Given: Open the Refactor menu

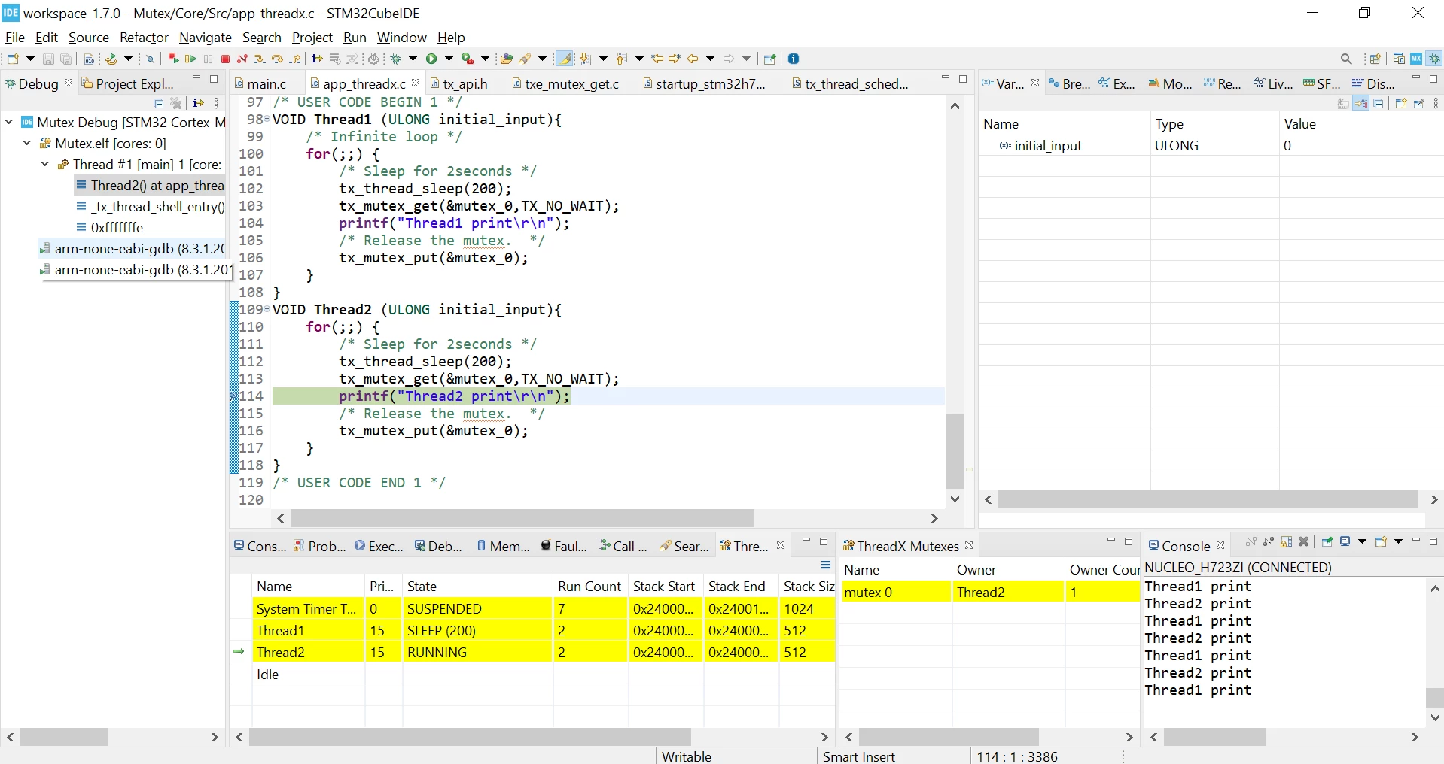Looking at the screenshot, I should point(144,37).
